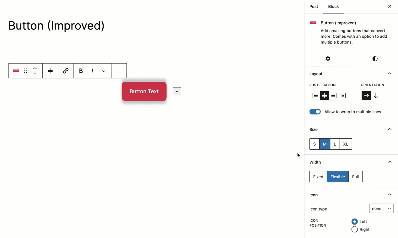Collapse the Icon panel
Screen dimensions: 398x238
390,195
